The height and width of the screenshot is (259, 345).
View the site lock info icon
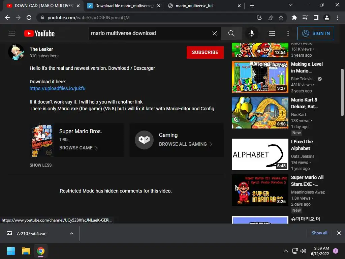point(42,18)
